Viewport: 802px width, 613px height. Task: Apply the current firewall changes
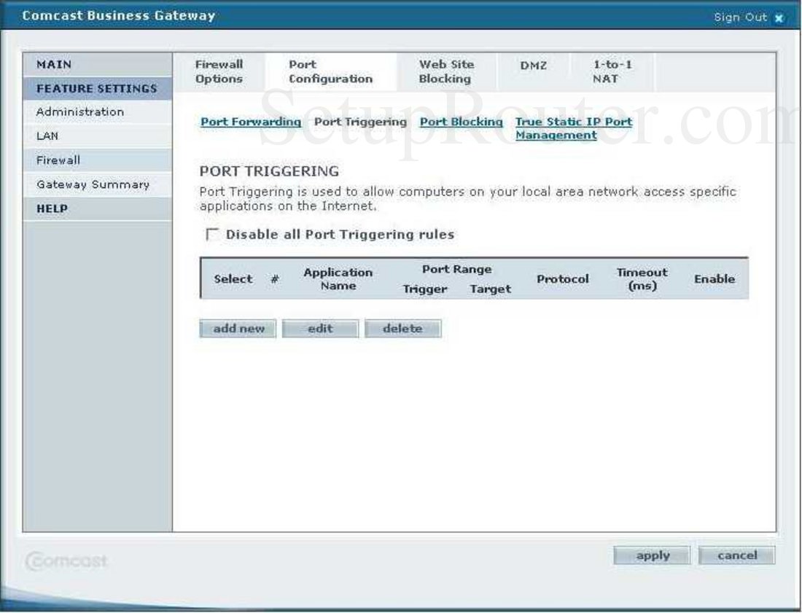[651, 555]
